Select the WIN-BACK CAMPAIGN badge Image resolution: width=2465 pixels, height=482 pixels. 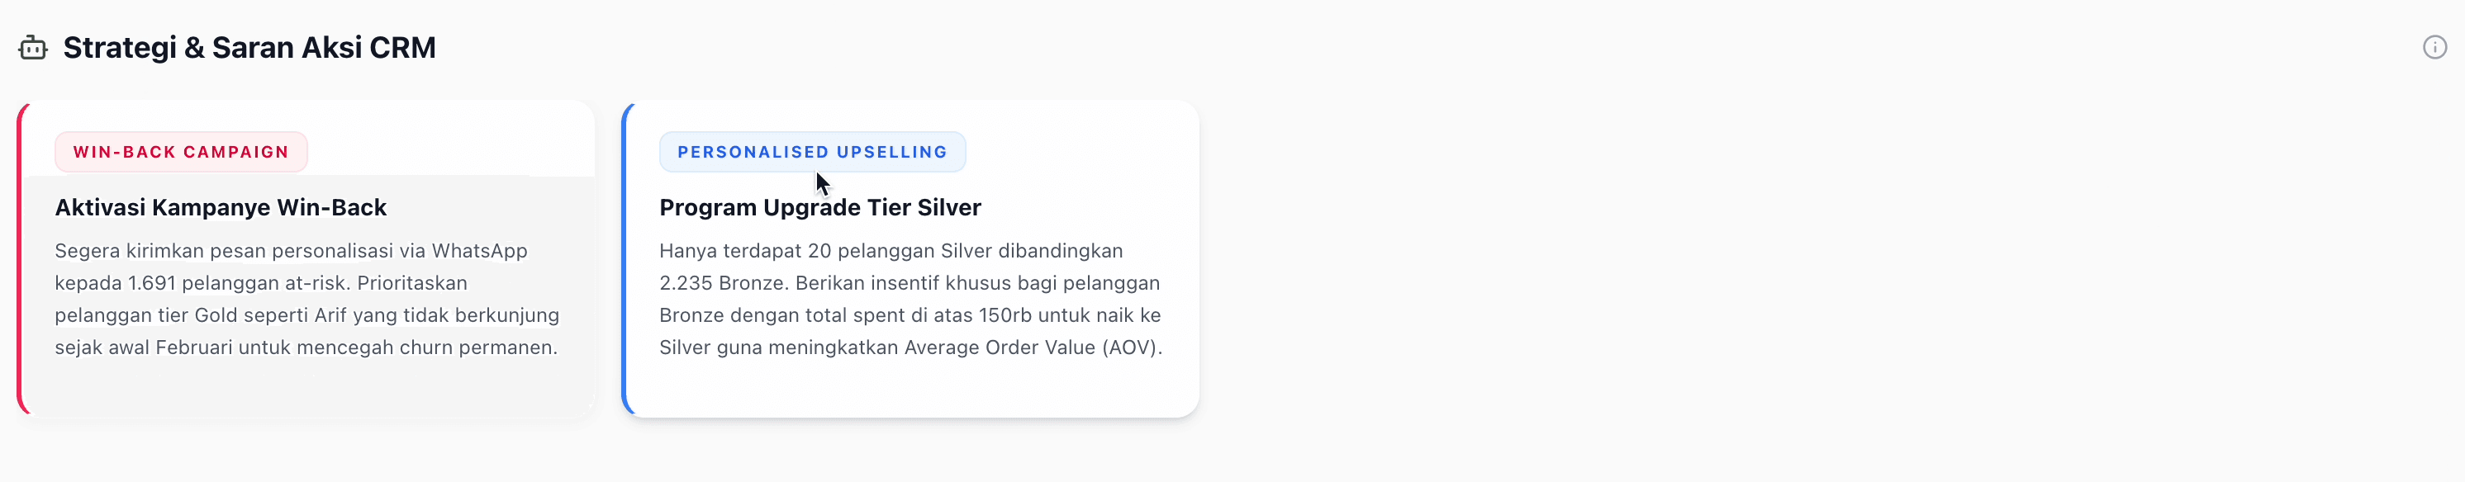click(x=181, y=152)
